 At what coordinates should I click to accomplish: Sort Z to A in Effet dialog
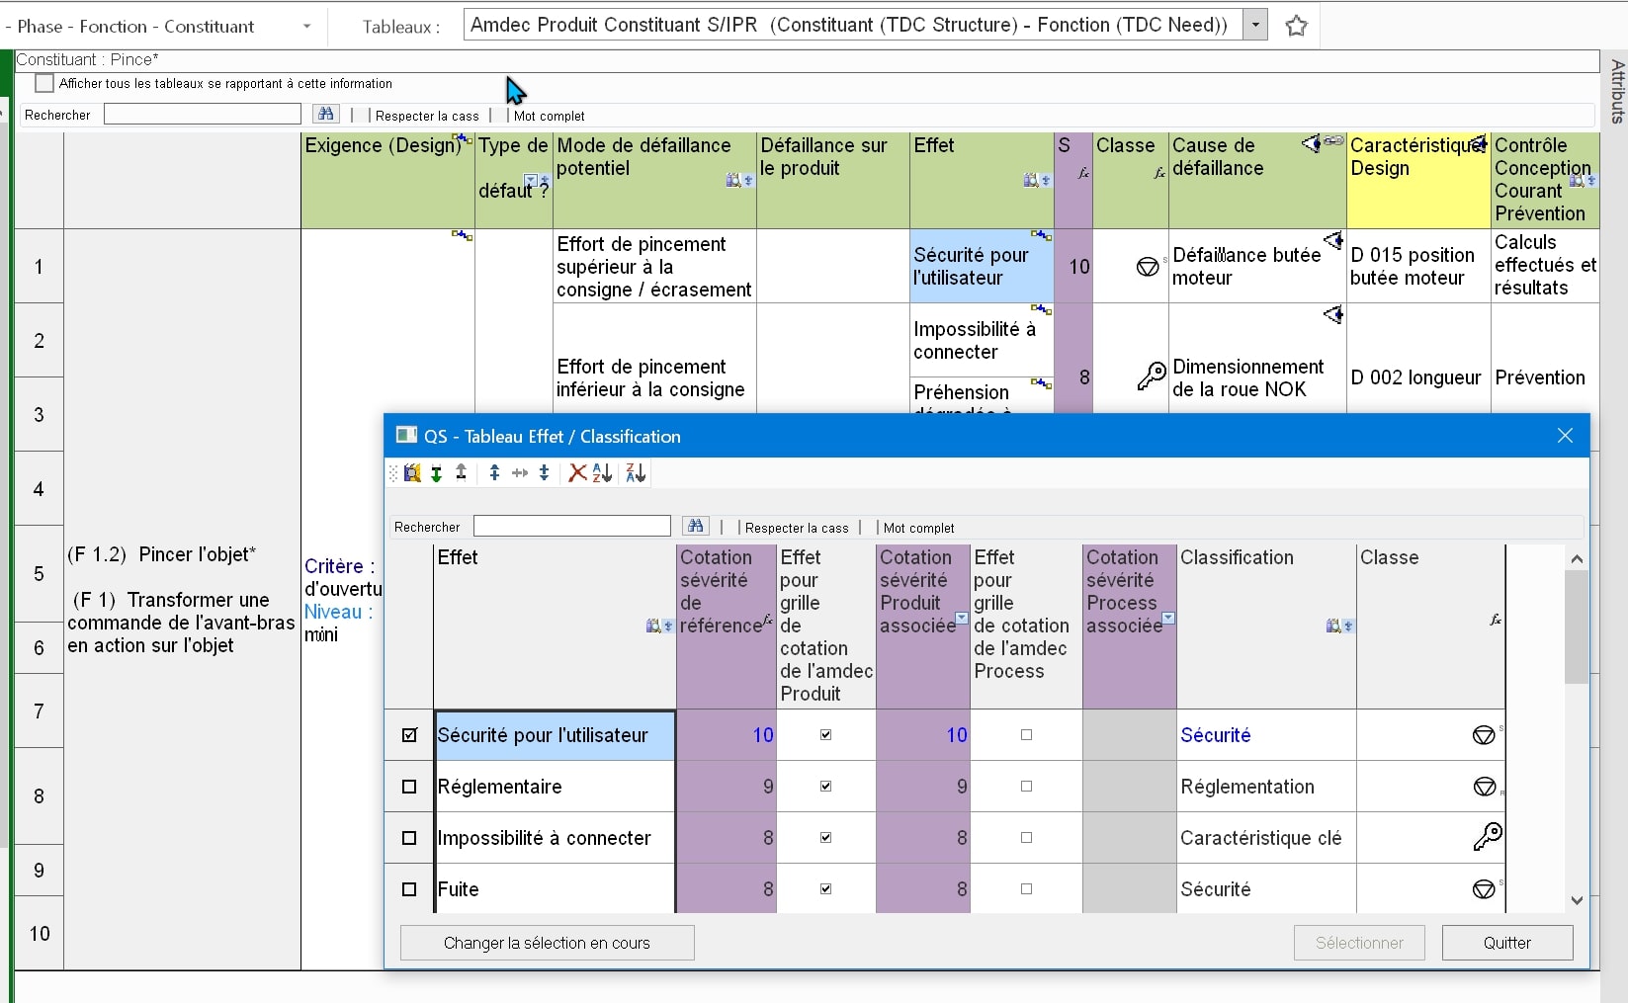[x=636, y=473]
